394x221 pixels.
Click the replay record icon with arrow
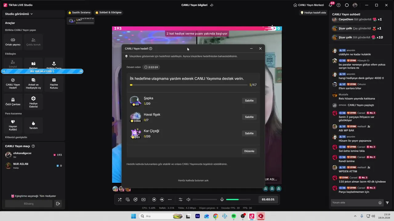click(x=162, y=200)
